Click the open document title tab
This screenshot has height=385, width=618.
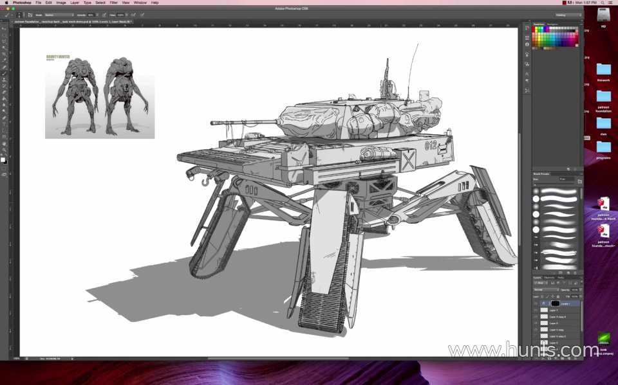[72, 22]
